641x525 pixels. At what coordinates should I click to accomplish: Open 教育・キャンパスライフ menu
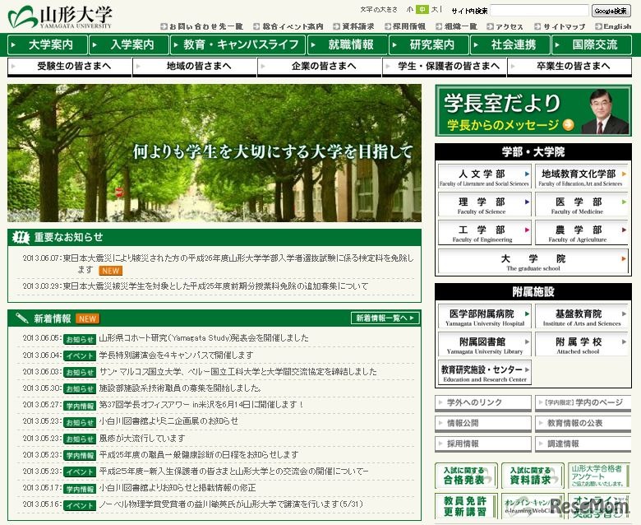(x=238, y=44)
